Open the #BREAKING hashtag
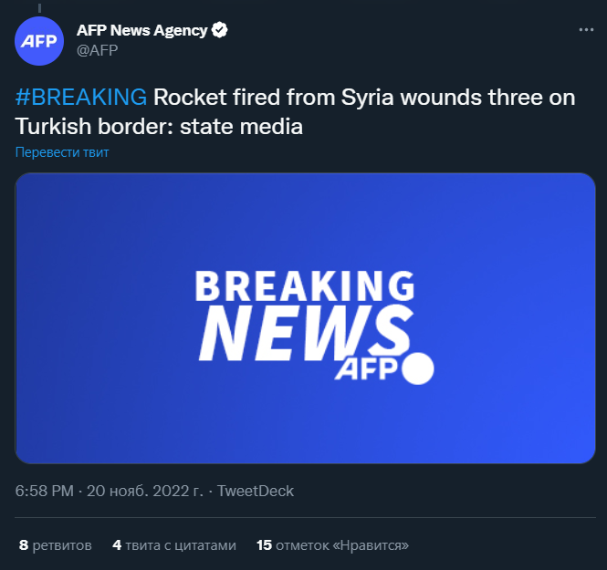This screenshot has width=607, height=570. click(81, 98)
